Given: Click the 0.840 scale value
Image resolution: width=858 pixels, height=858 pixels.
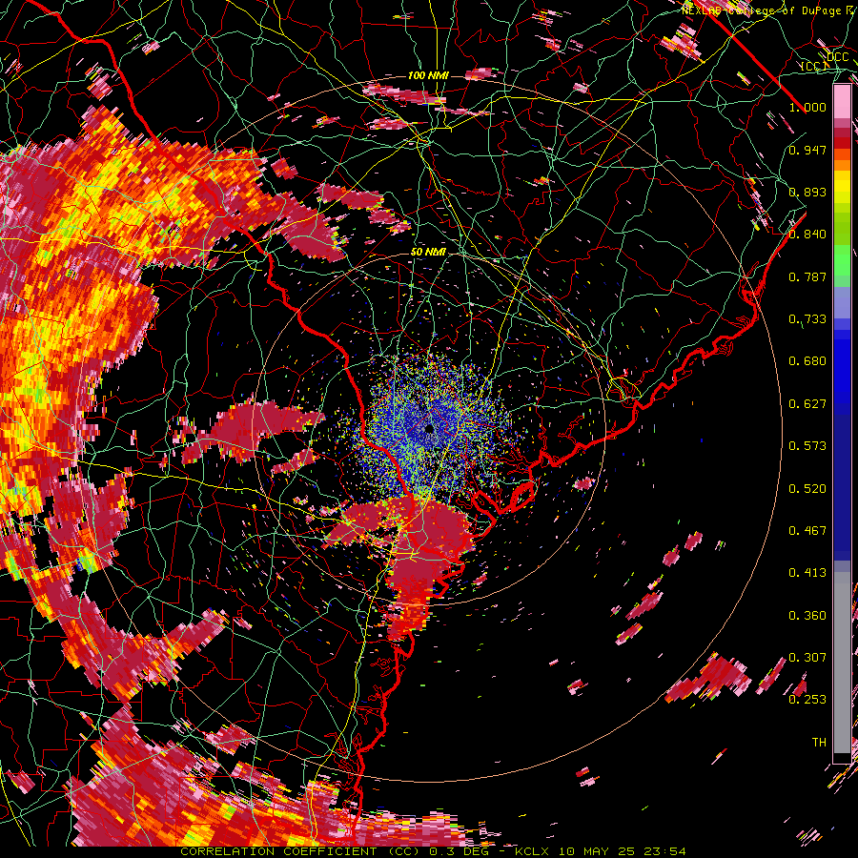Looking at the screenshot, I should (x=807, y=235).
